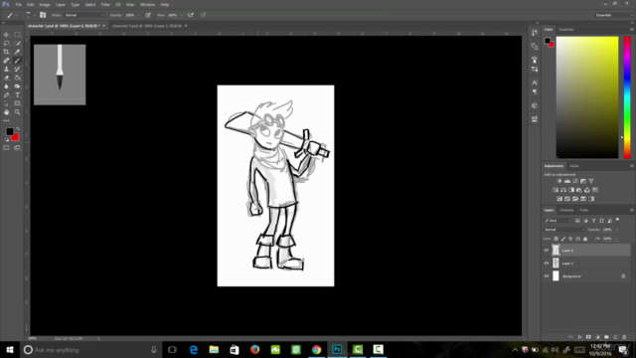Select the Type tool
Image resolution: width=636 pixels, height=358 pixels.
17,95
